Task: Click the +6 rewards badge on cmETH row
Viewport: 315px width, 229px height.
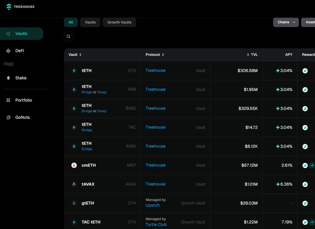Action: point(312,165)
